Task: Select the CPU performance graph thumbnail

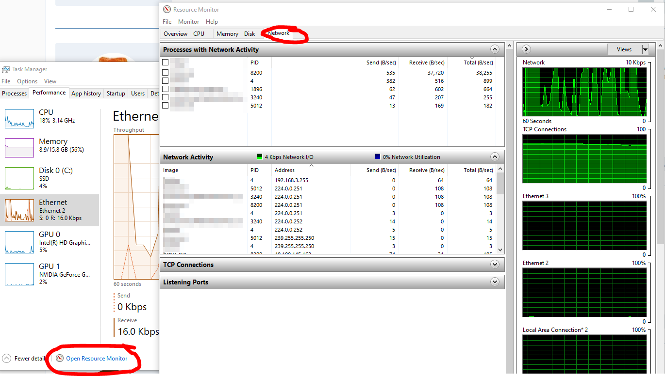Action: click(x=19, y=118)
